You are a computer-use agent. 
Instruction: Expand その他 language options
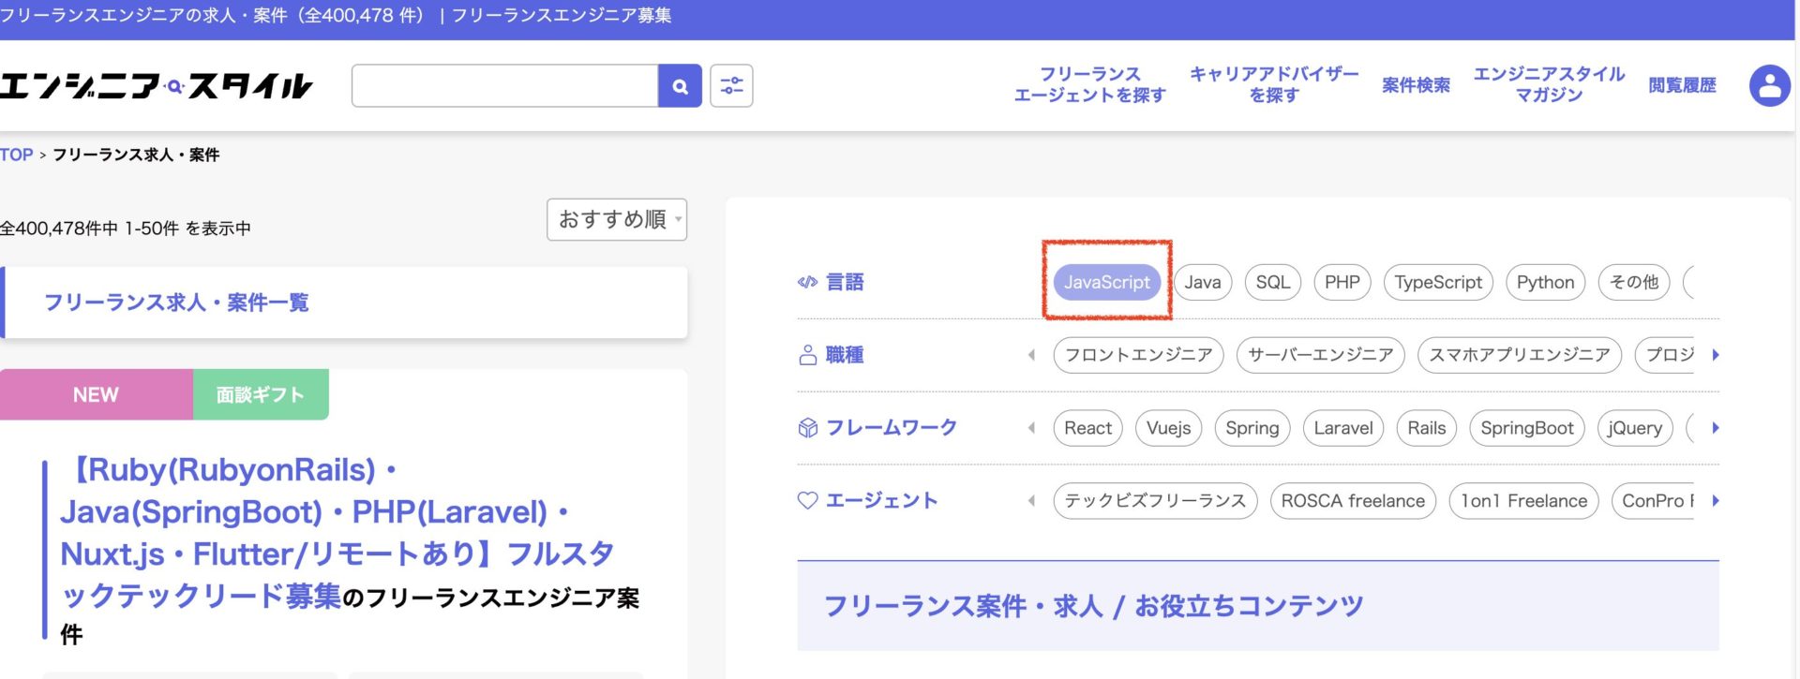coord(1633,282)
